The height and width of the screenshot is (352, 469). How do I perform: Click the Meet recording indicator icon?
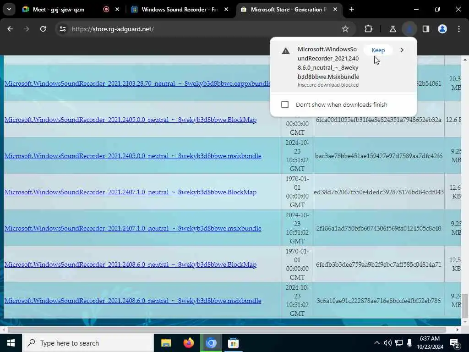pyautogui.click(x=106, y=9)
